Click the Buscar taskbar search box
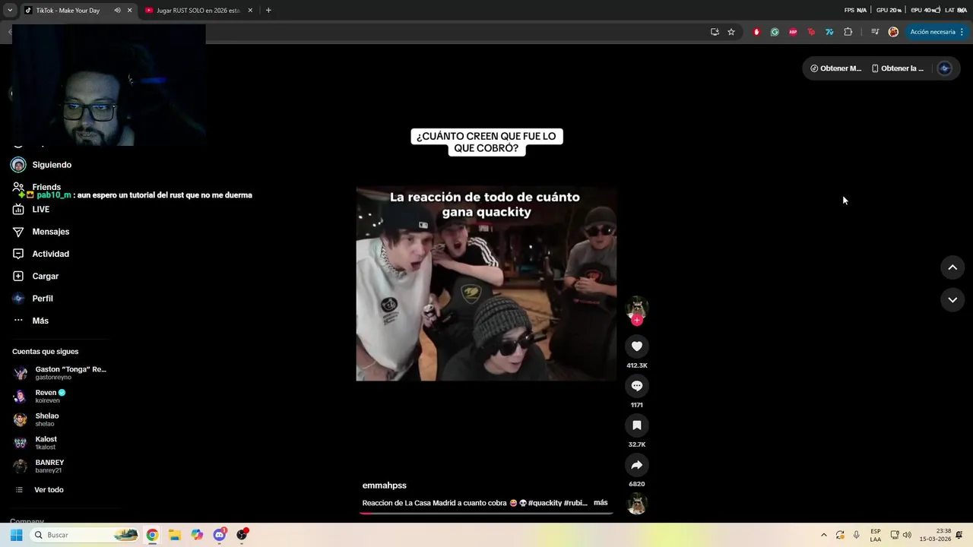The image size is (973, 547). click(x=85, y=535)
